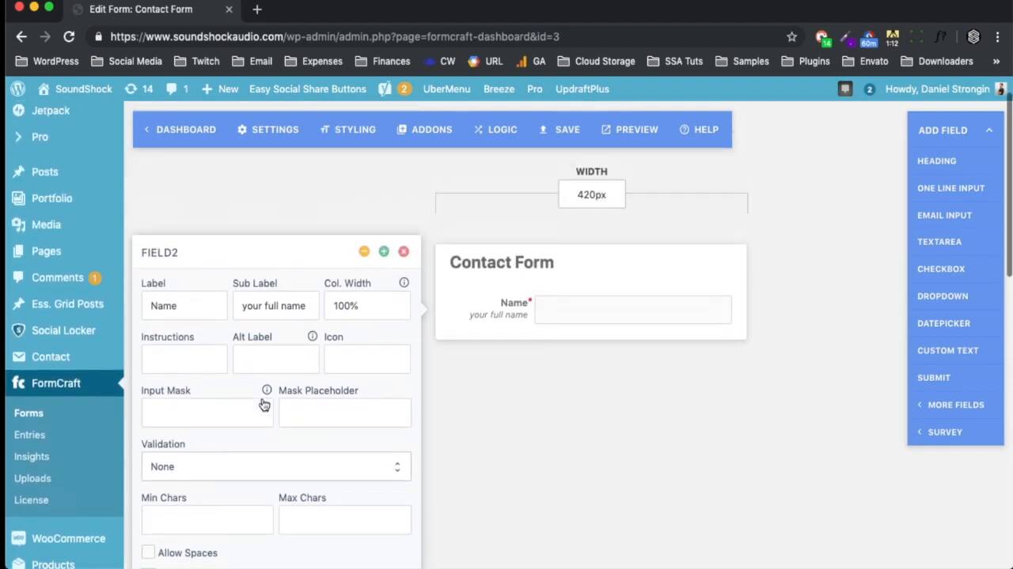Bookmark this page with the star icon
1013x569 pixels.
(791, 36)
